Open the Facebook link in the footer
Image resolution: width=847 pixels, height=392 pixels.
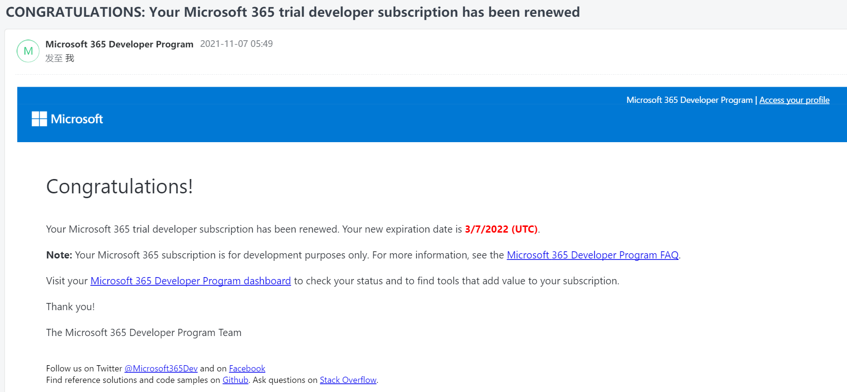pos(247,369)
